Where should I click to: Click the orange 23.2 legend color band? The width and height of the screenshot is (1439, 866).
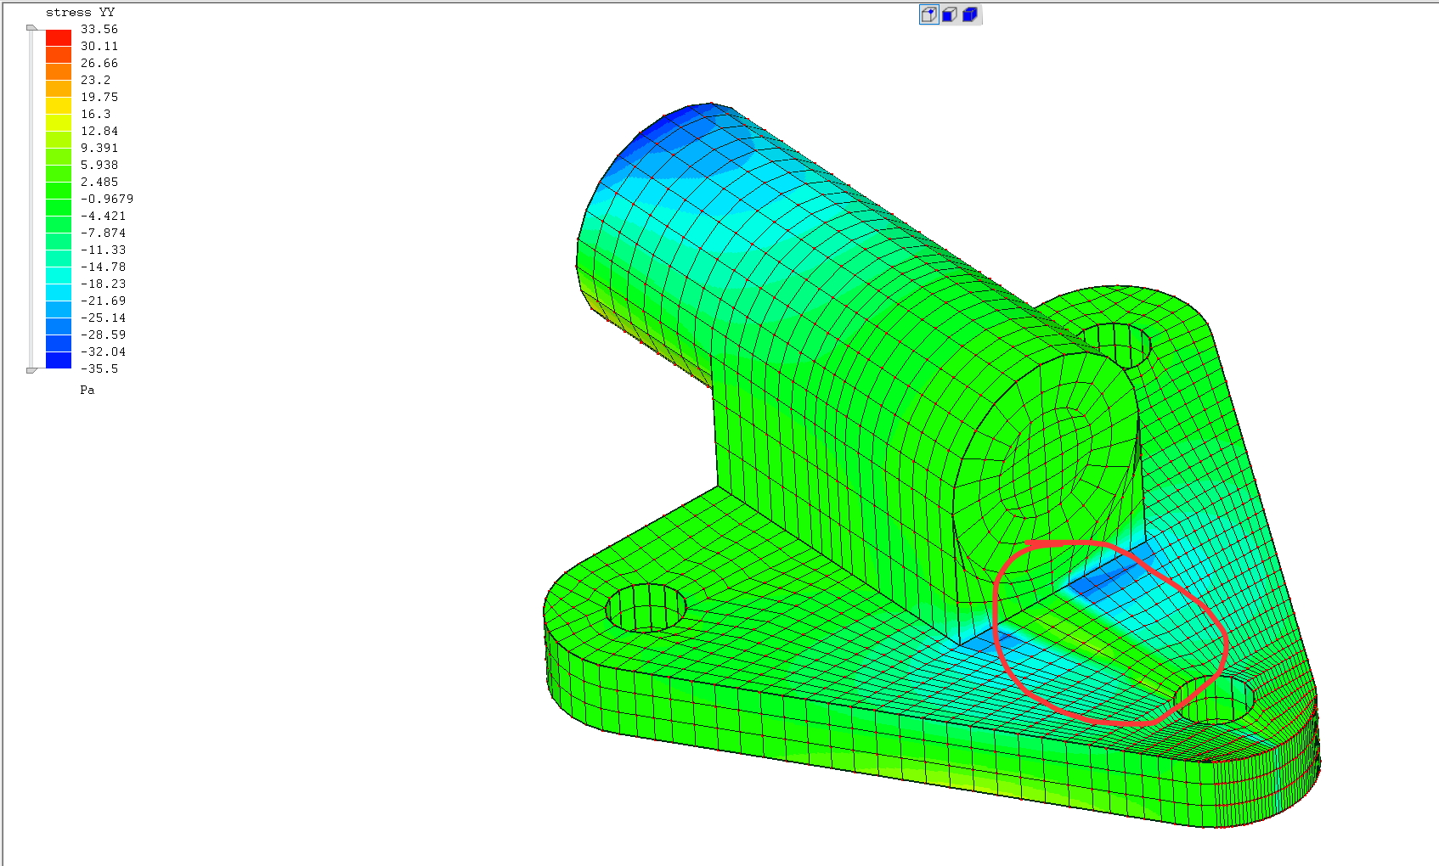pyautogui.click(x=59, y=88)
